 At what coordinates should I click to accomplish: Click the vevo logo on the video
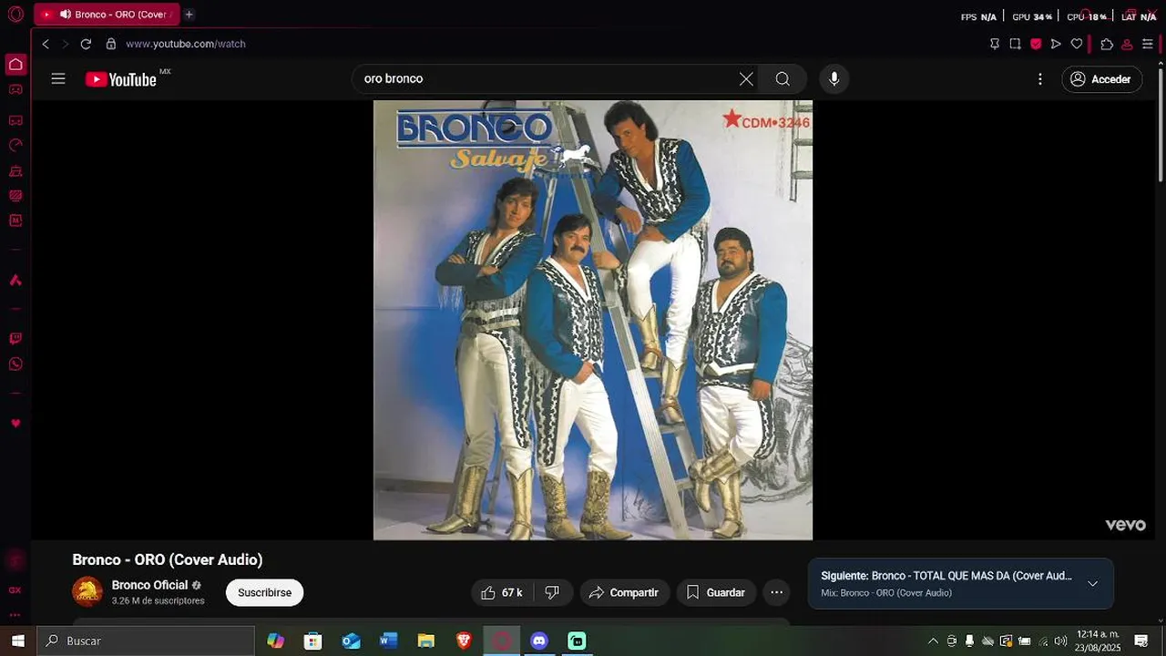pos(1125,526)
